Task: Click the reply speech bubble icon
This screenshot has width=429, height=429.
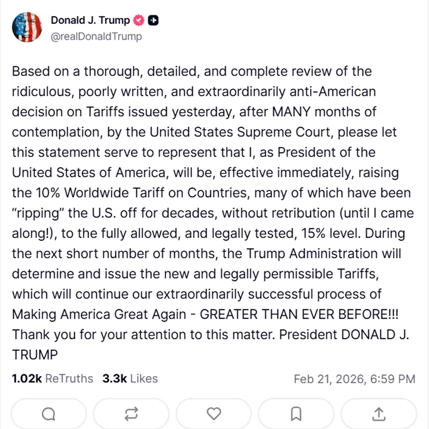Action: pyautogui.click(x=49, y=413)
